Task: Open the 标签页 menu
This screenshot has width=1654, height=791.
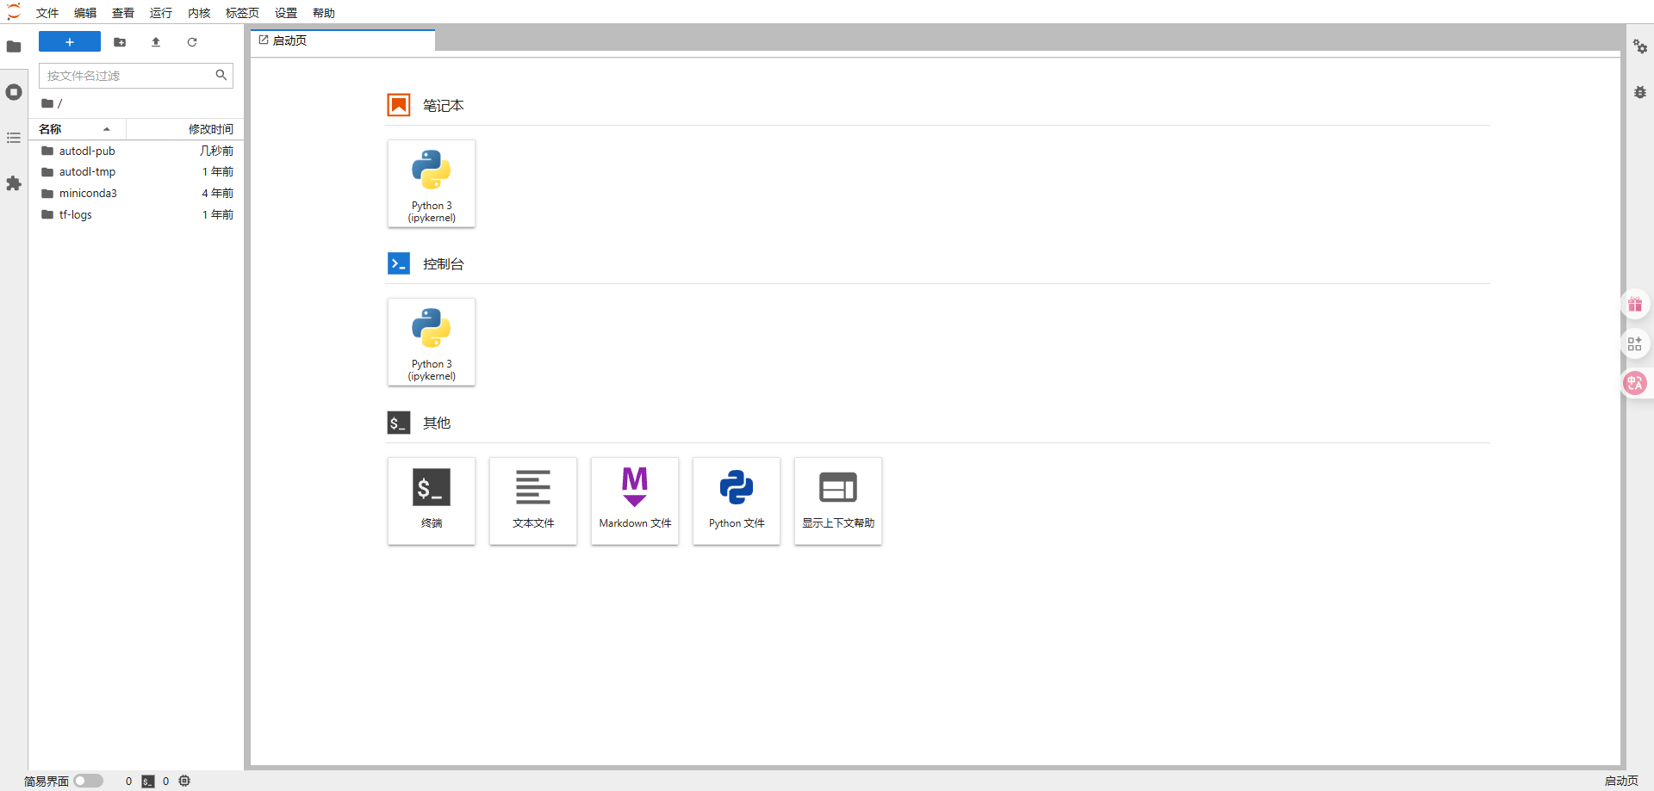Action: (x=242, y=13)
